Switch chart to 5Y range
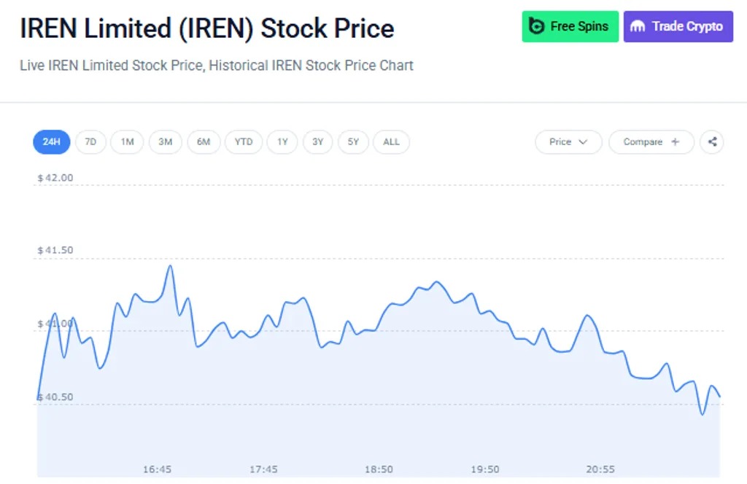Viewport: 747px width, 484px height. coord(353,142)
